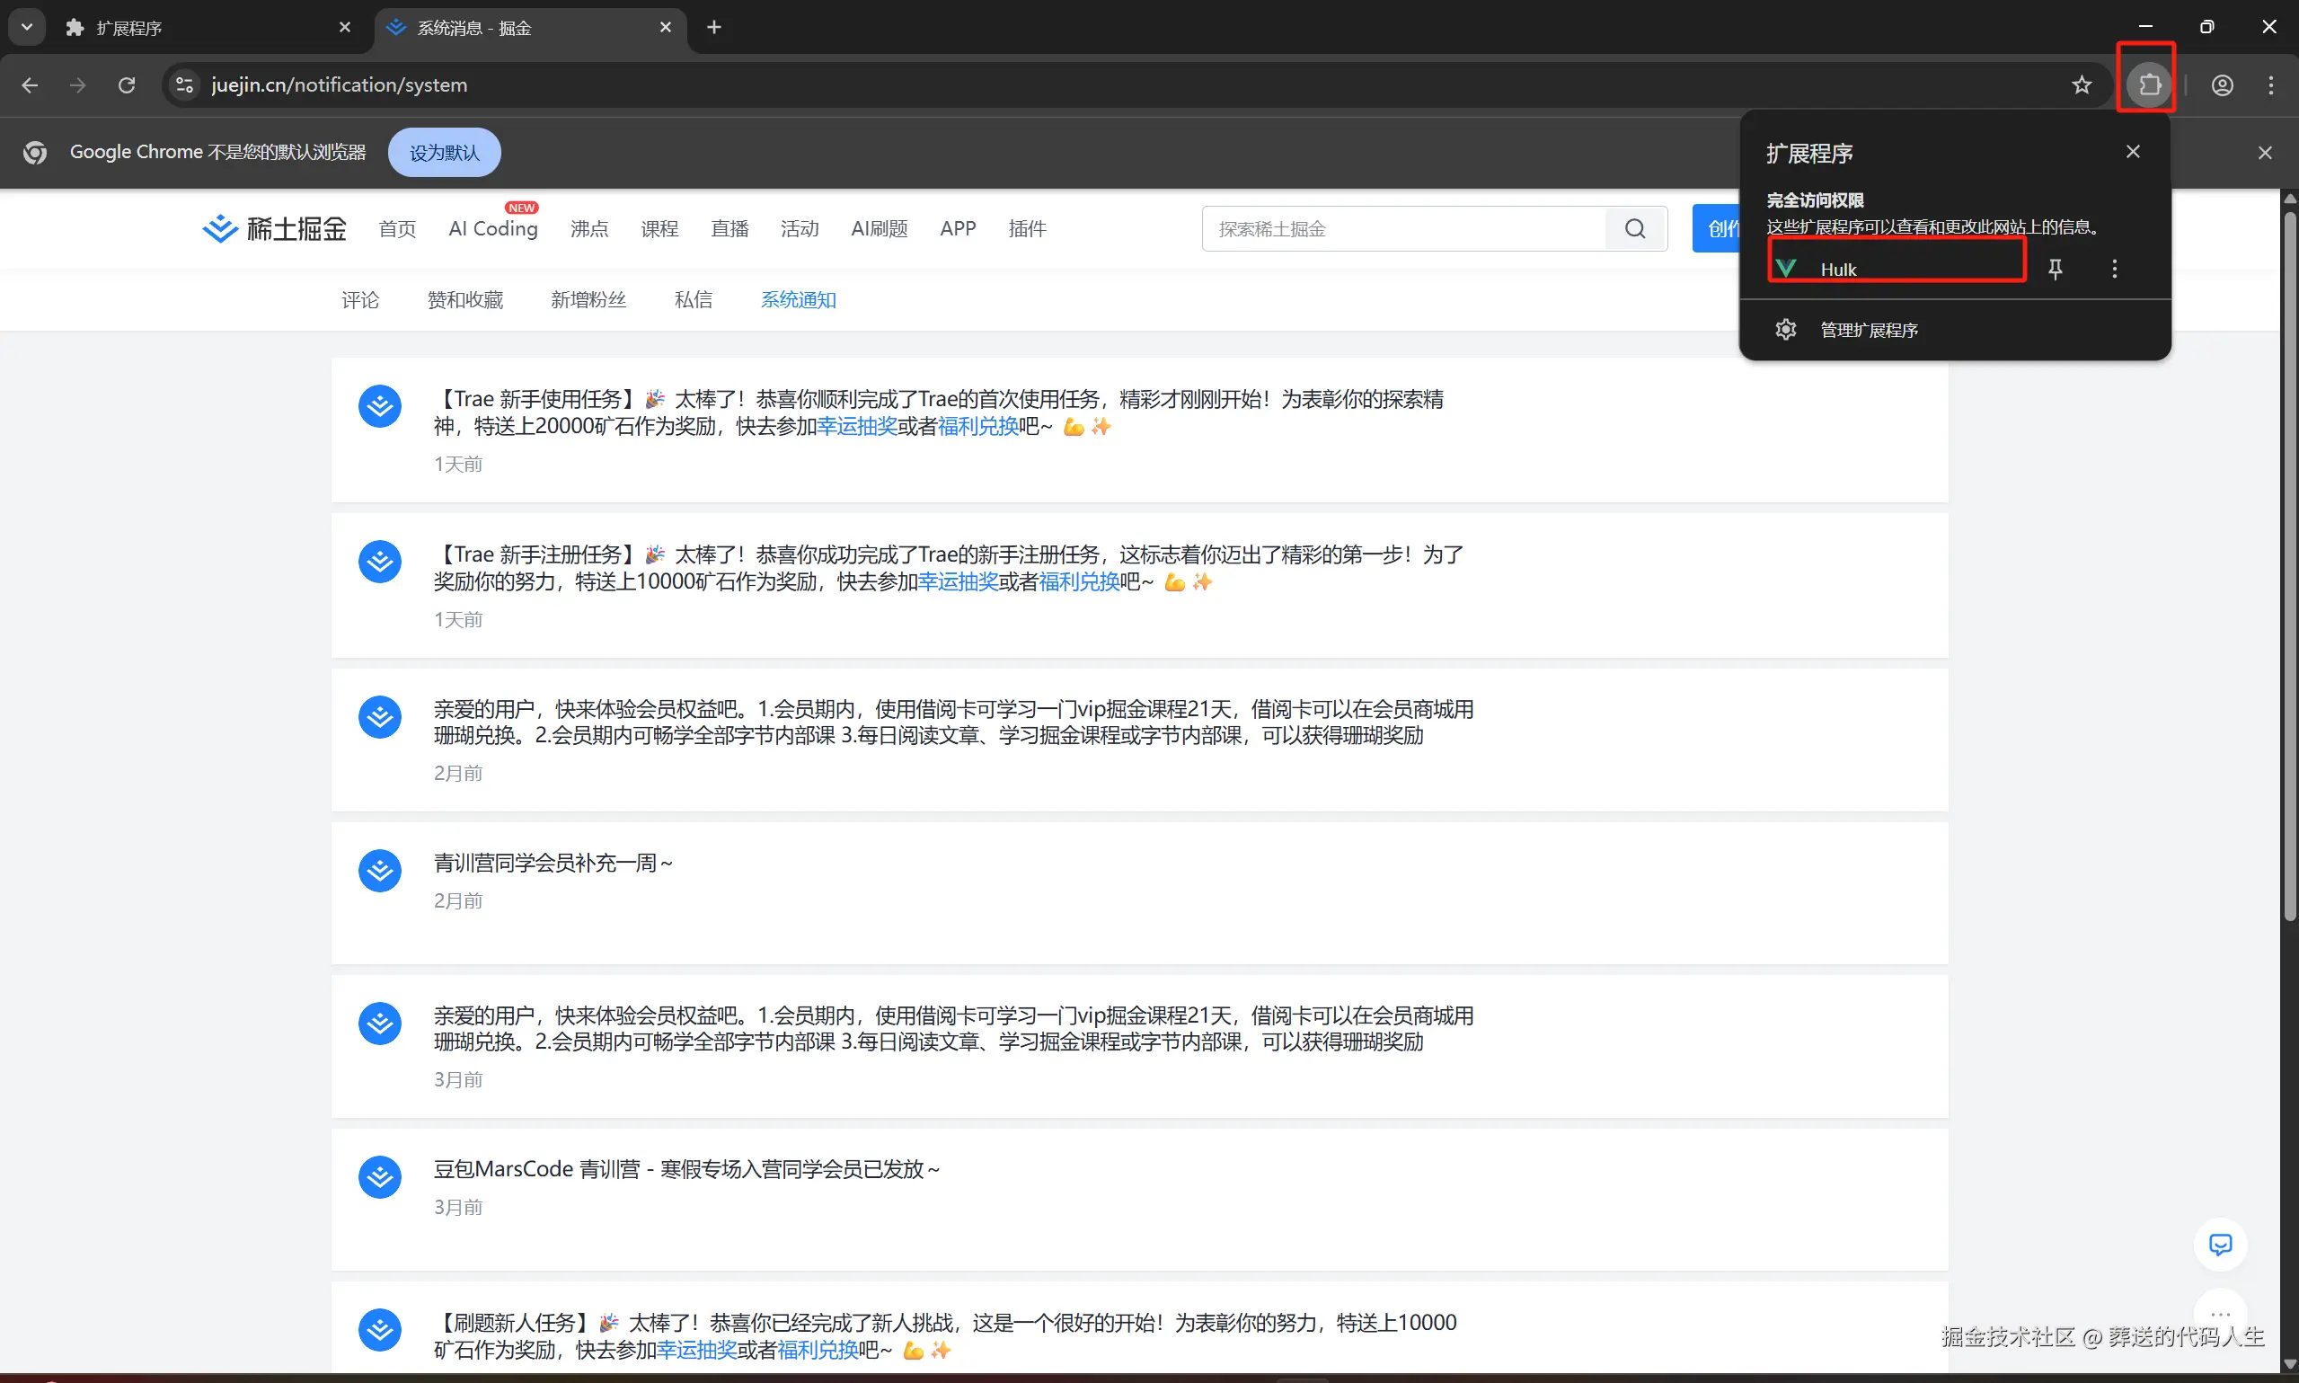Click the reload page icon
The width and height of the screenshot is (2299, 1383).
(x=127, y=84)
